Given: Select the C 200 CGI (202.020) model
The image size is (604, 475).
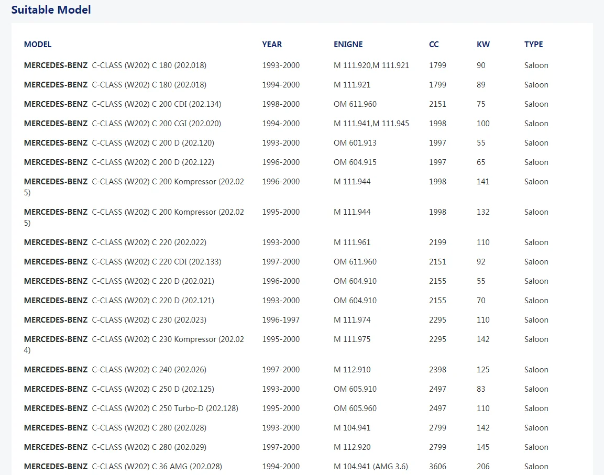Looking at the screenshot, I should 123,124.
